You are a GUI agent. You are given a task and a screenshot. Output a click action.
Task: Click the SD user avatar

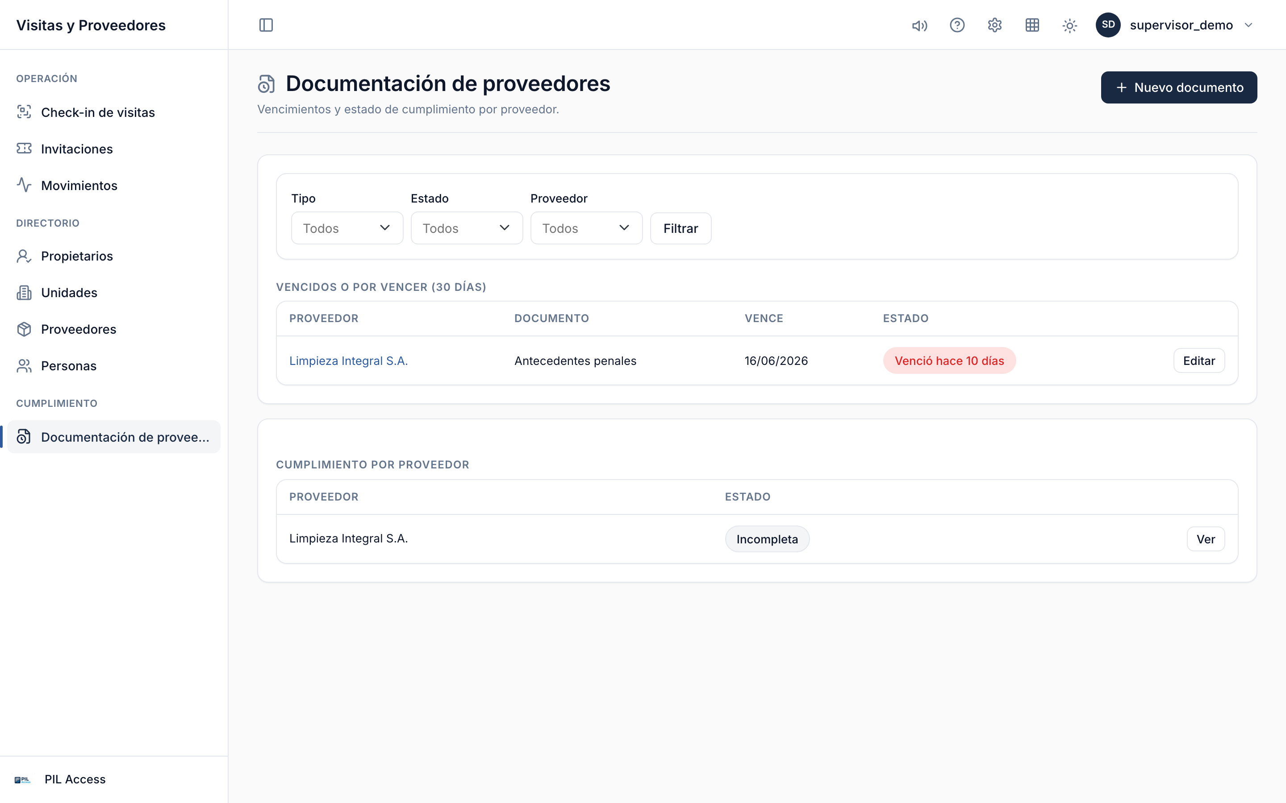tap(1108, 25)
